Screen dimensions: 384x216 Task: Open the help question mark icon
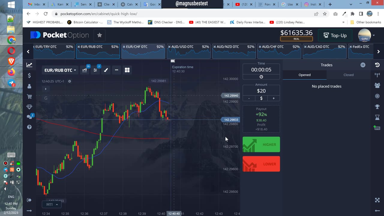pos(29,127)
